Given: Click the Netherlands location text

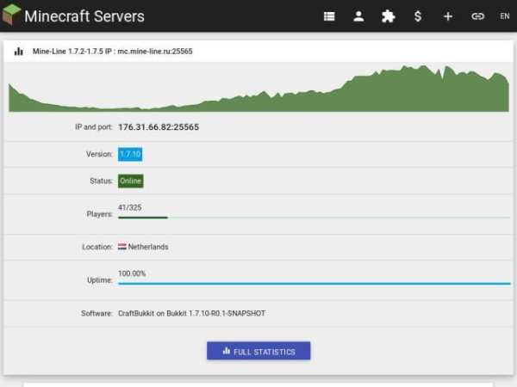Looking at the screenshot, I should 148,247.
